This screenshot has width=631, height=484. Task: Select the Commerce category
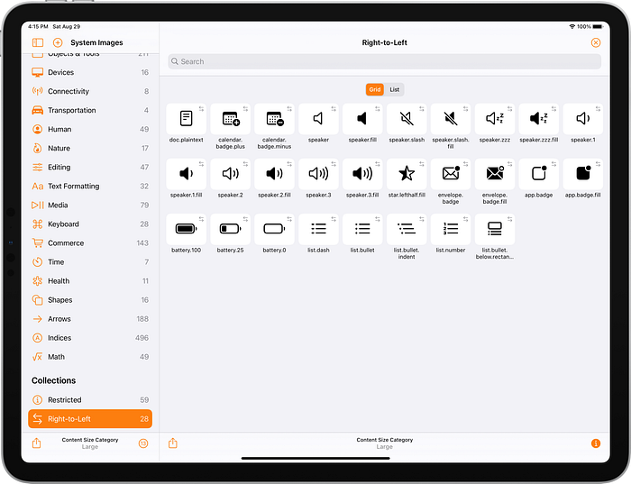90,243
